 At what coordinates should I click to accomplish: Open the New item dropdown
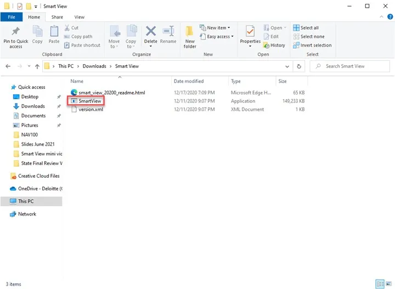(215, 27)
